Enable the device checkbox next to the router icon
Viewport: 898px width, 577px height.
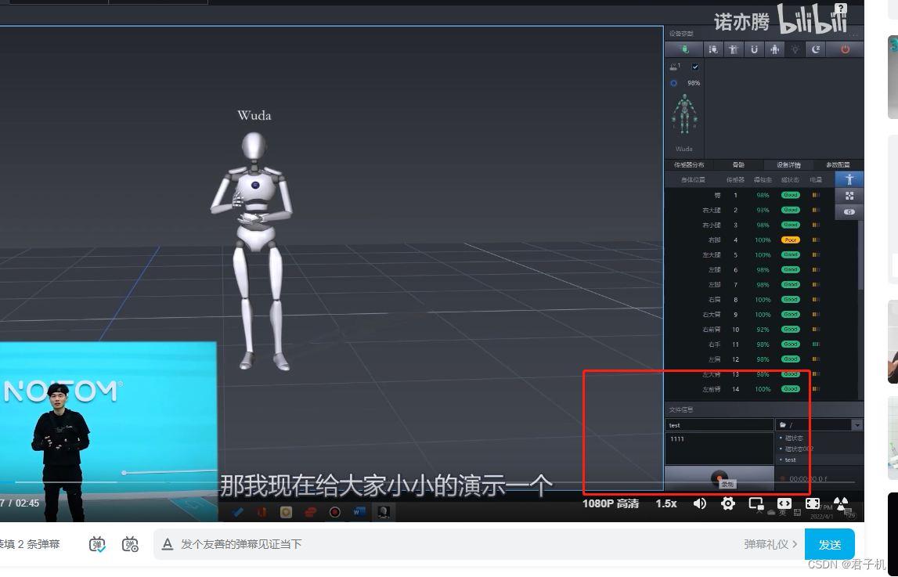(x=694, y=67)
